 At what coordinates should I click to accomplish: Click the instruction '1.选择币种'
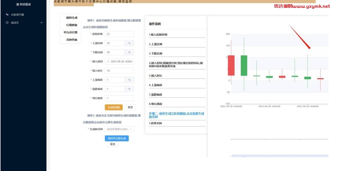(x=156, y=123)
